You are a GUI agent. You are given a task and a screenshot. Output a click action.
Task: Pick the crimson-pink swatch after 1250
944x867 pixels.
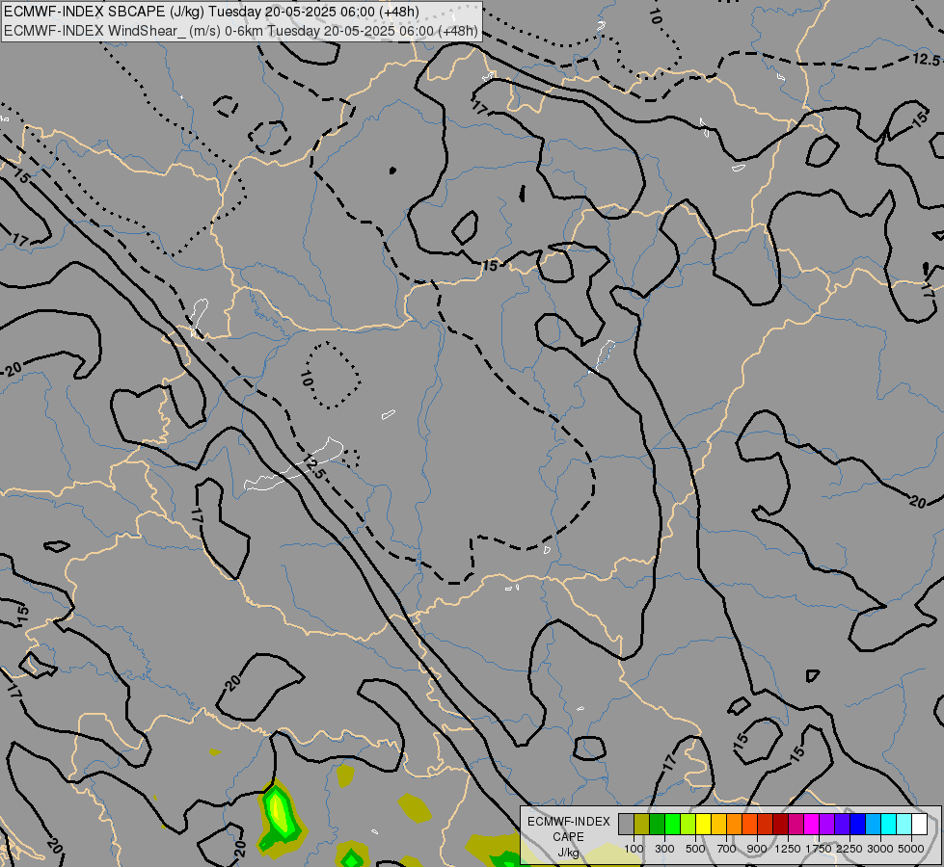click(796, 825)
